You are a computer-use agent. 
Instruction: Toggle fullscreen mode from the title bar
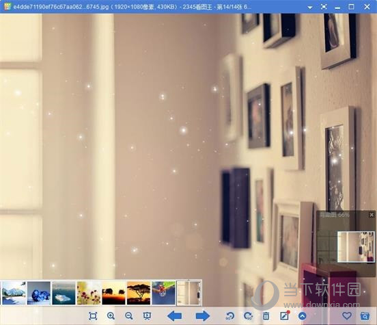coord(324,7)
